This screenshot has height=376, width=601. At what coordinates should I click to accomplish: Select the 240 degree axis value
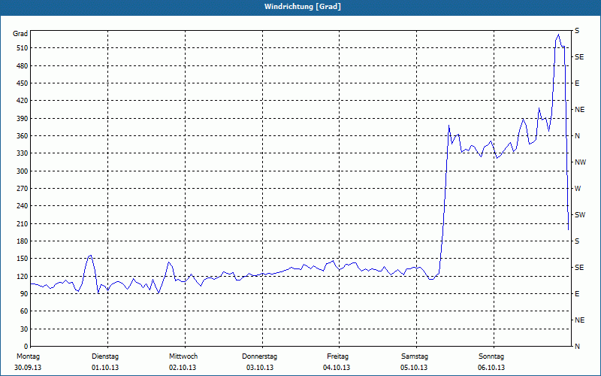[x=22, y=206]
